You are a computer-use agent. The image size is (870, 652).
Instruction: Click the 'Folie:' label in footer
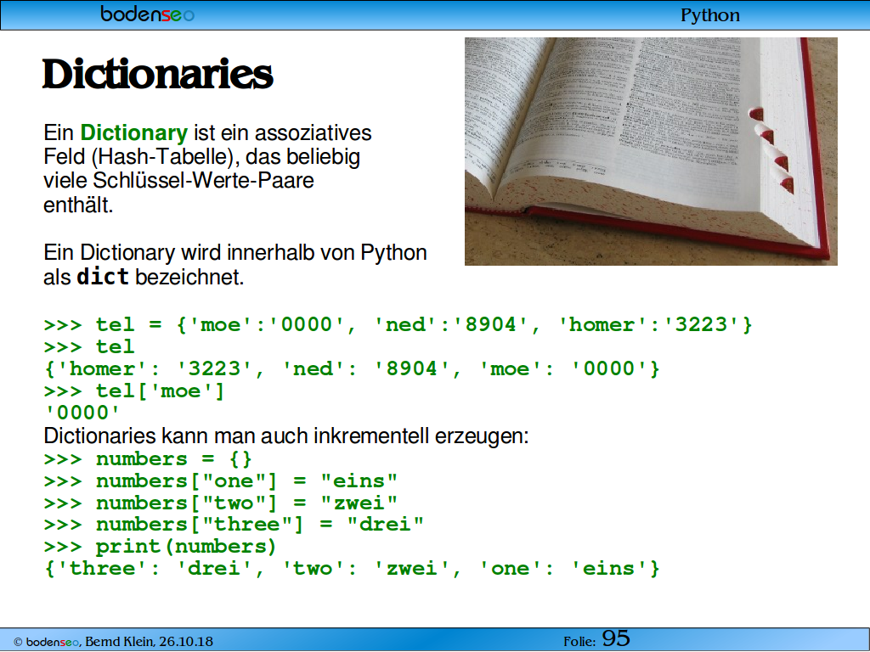tap(579, 642)
